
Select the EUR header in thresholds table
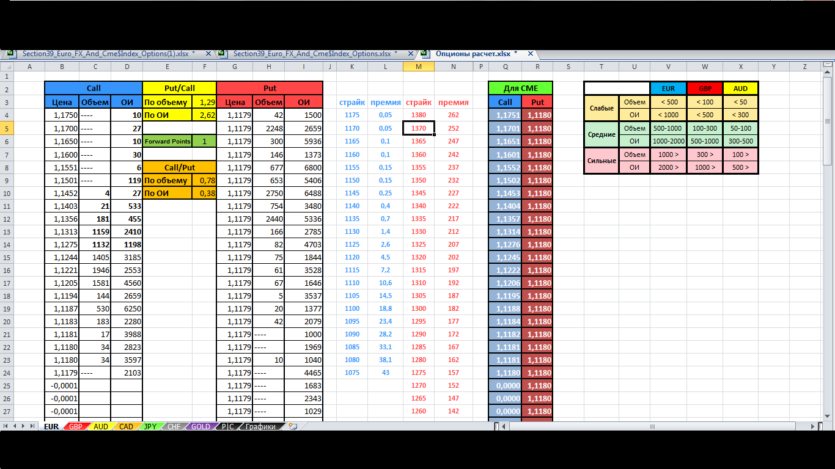pyautogui.click(x=668, y=88)
